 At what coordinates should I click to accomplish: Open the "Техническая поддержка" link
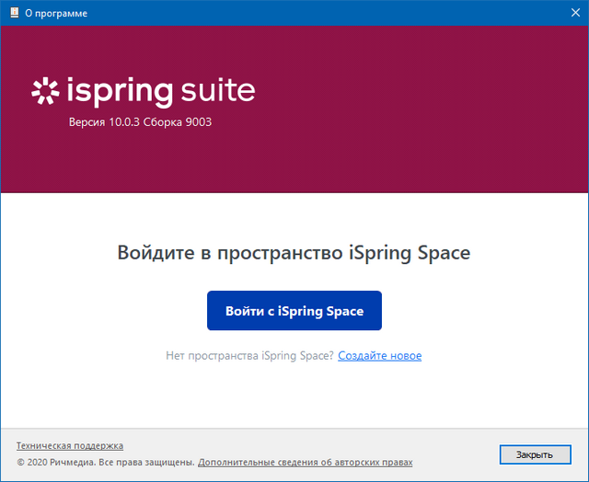[x=70, y=445]
